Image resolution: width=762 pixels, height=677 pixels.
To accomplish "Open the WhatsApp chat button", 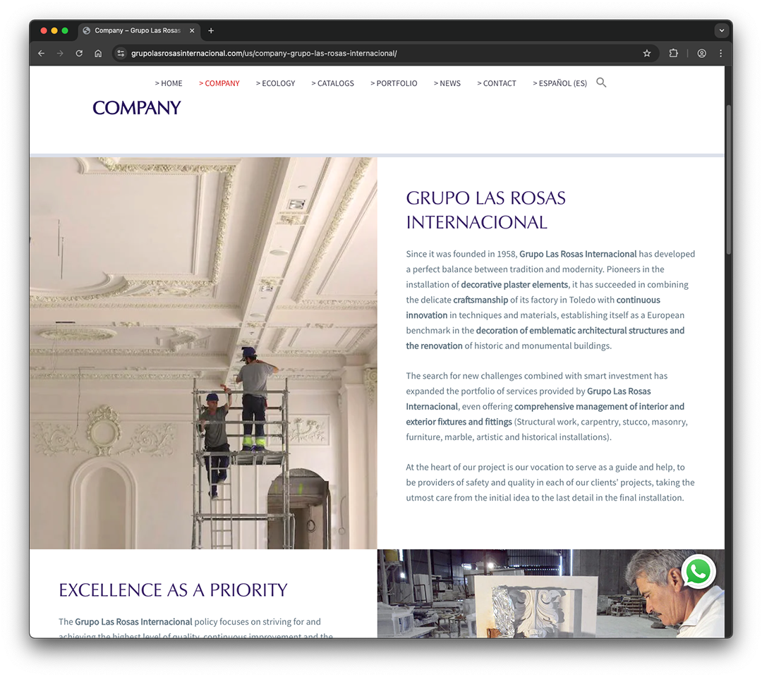I will click(x=698, y=572).
